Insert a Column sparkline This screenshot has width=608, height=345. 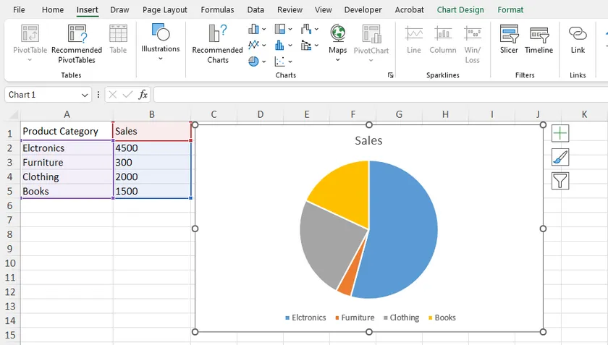[443, 40]
